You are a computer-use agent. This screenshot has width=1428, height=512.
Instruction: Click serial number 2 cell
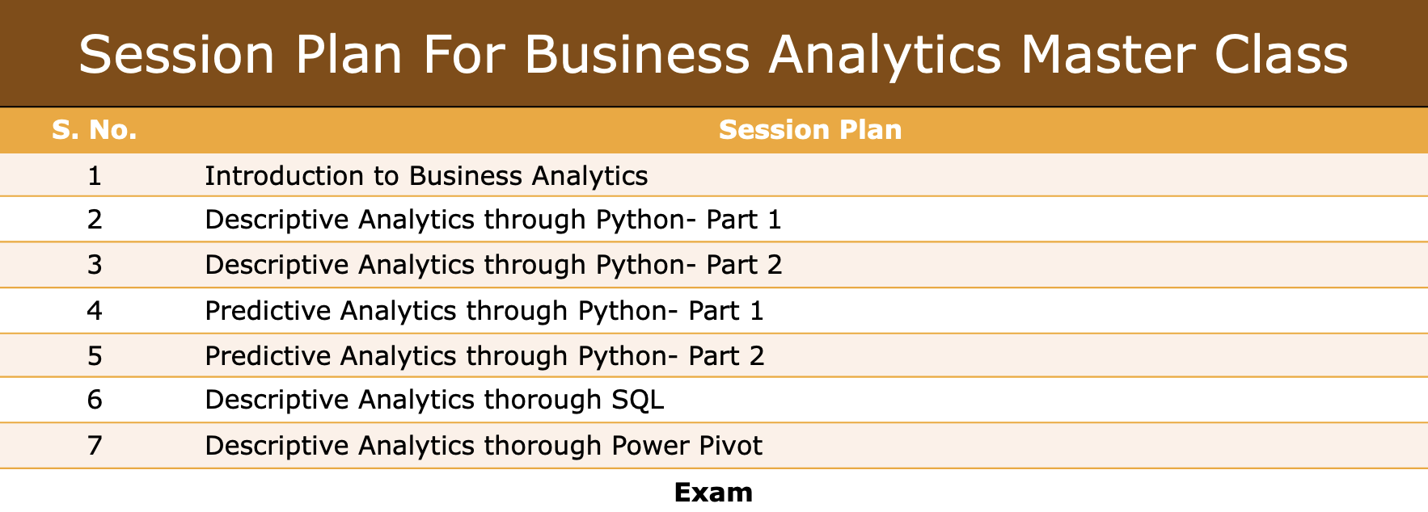pos(95,220)
